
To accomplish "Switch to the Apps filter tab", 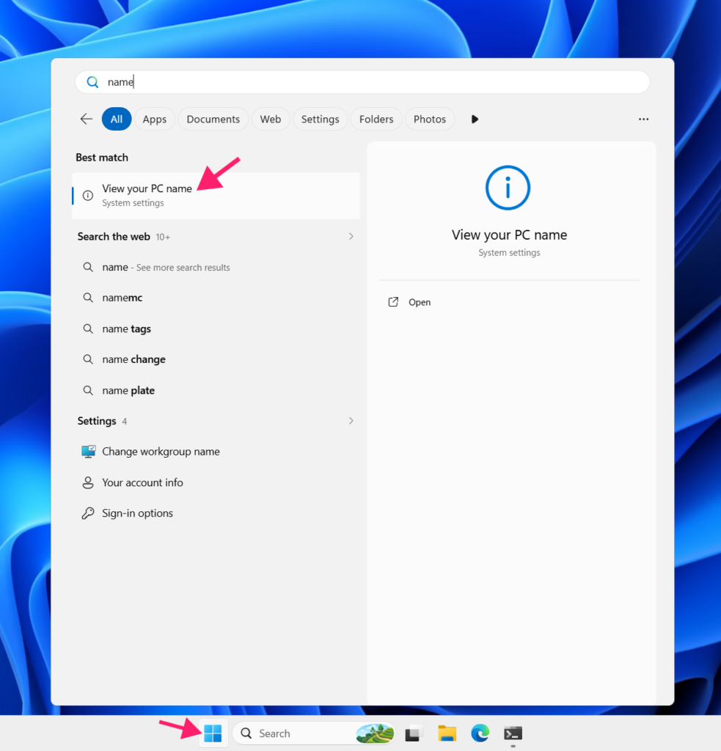I will coord(154,119).
